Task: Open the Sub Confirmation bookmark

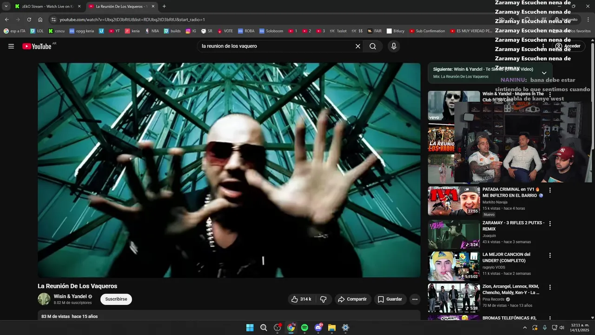Action: coord(427,31)
